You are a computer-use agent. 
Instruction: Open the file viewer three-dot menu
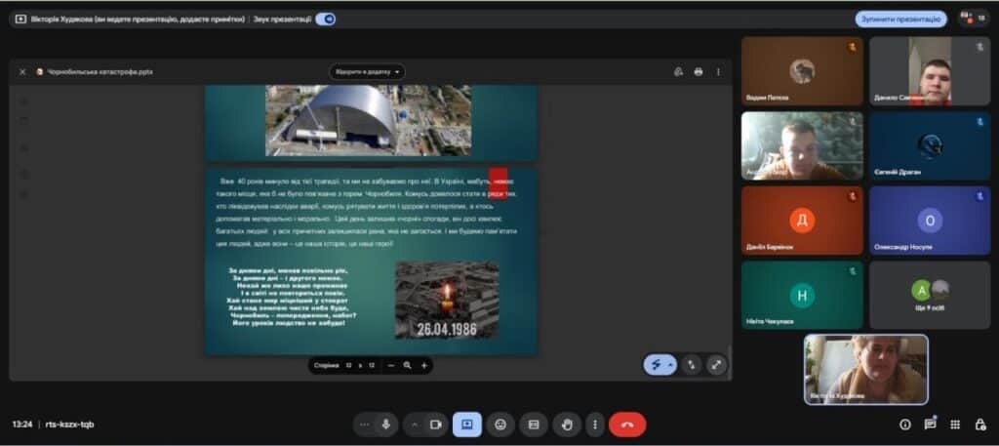click(719, 71)
